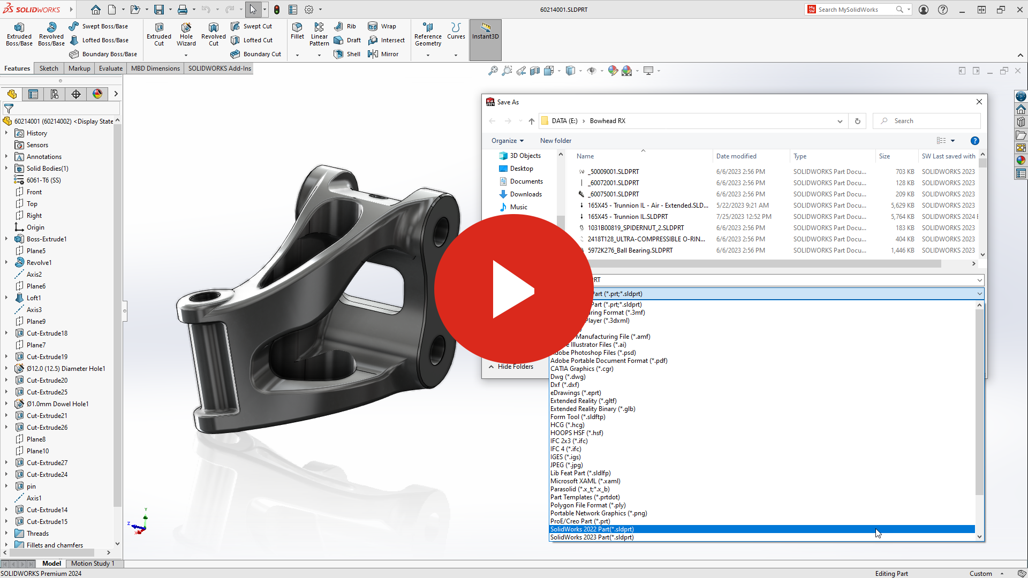Image resolution: width=1028 pixels, height=578 pixels.
Task: Open the DisplayManager appearance tab icon
Action: pos(97,94)
